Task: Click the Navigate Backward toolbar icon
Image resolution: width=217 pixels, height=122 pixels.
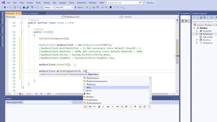Action: pos(5,7)
